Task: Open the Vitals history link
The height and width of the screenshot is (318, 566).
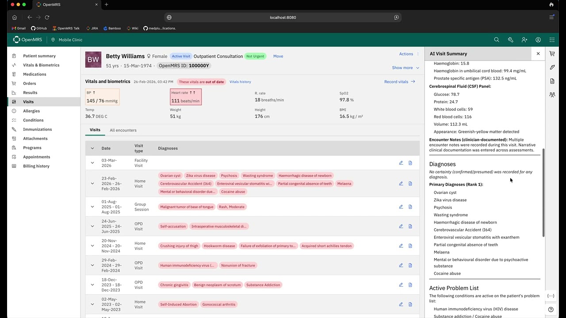Action: 240,82
